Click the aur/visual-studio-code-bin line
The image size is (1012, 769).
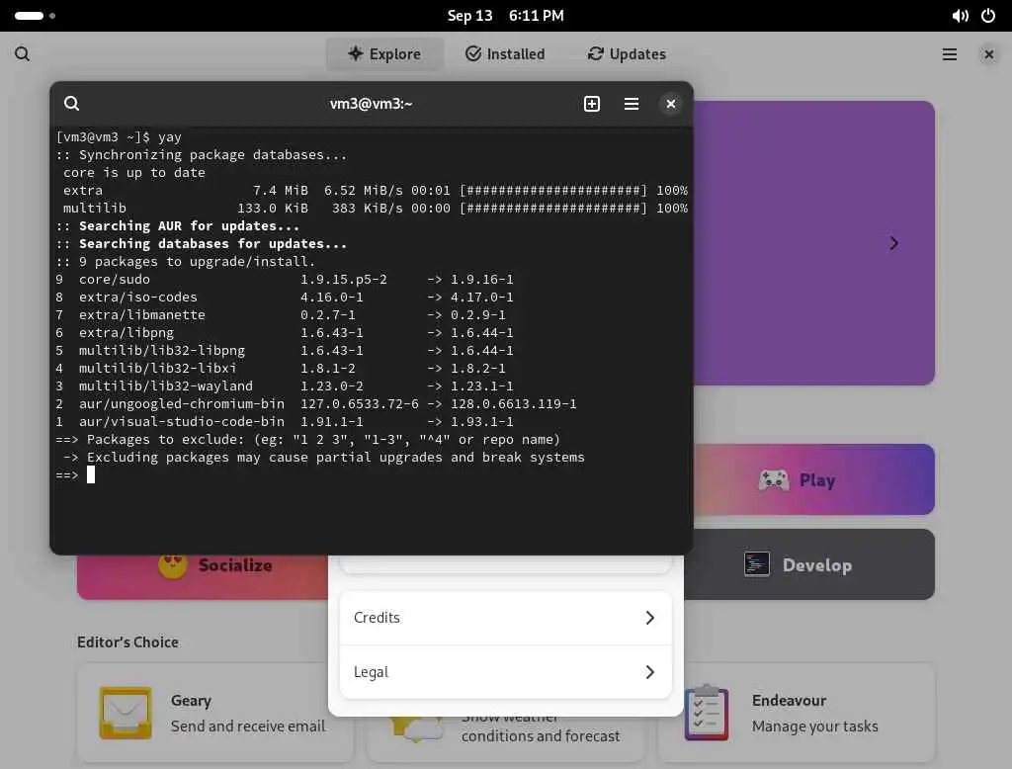pos(285,422)
